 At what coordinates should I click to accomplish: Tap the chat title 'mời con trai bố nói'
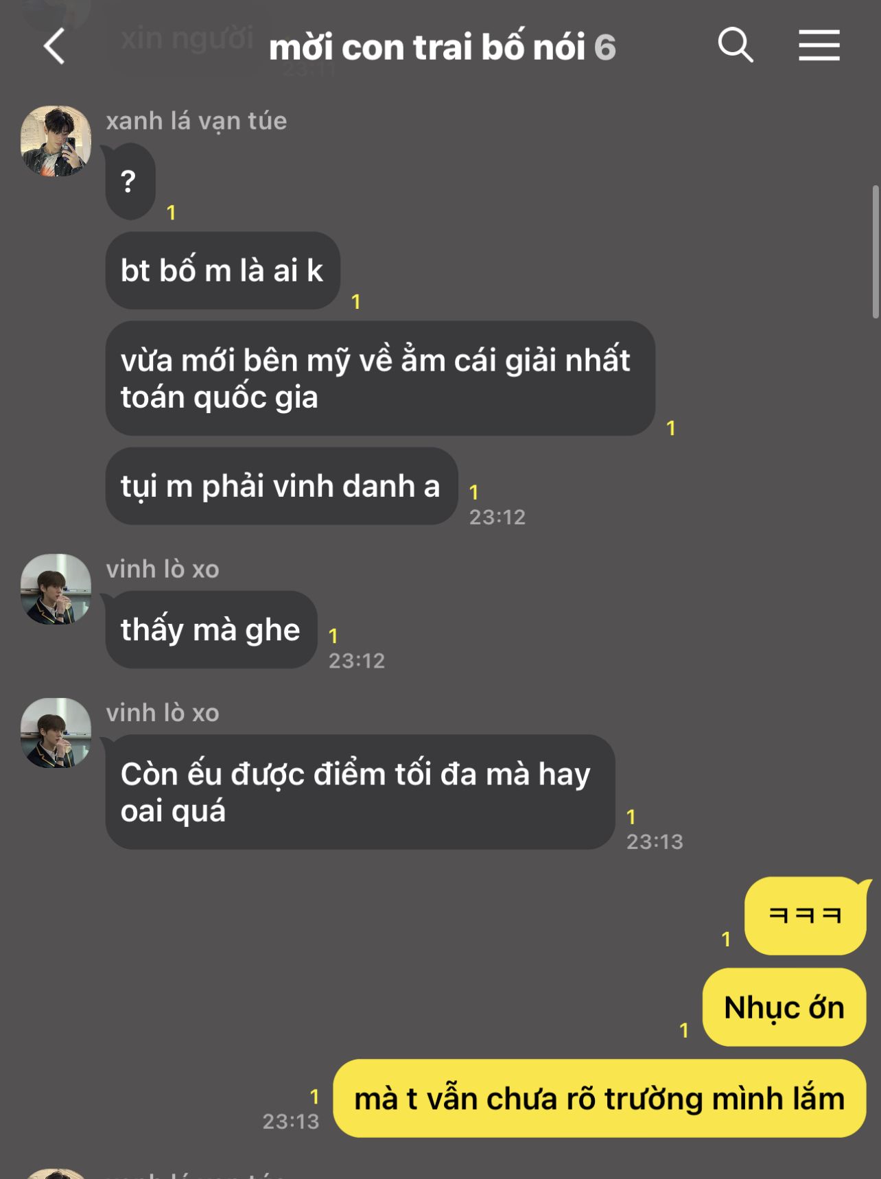pos(427,47)
